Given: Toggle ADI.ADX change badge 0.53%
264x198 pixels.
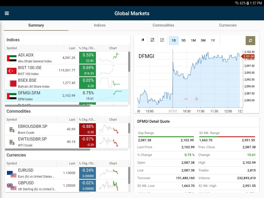Looking at the screenshot, I should coord(88,58).
